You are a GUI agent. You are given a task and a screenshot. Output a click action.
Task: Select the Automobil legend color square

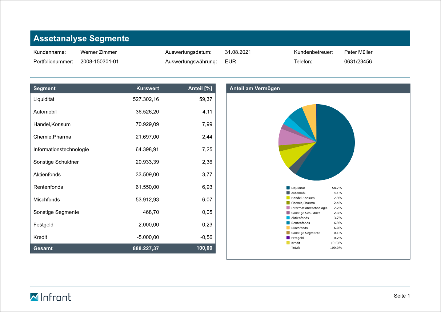point(288,193)
